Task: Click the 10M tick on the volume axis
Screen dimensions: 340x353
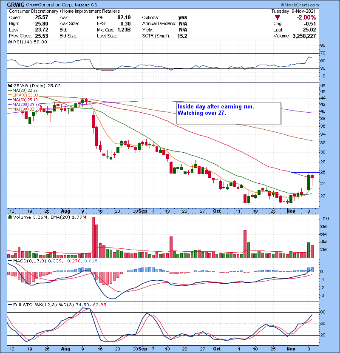Action: [325, 219]
